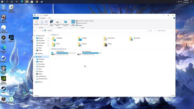This screenshot has width=194, height=109.
Task: Select Local Disk (C:) in the navigation tree
Action: (x=42, y=76)
